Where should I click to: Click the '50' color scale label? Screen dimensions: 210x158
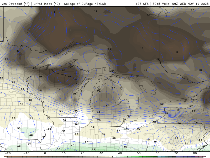tap(139, 153)
